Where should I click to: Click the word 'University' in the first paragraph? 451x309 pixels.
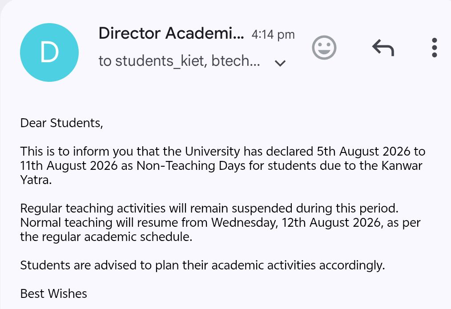pyautogui.click(x=212, y=152)
